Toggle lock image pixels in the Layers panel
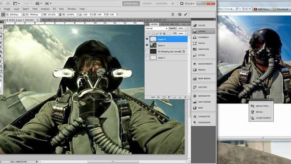This screenshot has width=291, height=164. coord(157,33)
